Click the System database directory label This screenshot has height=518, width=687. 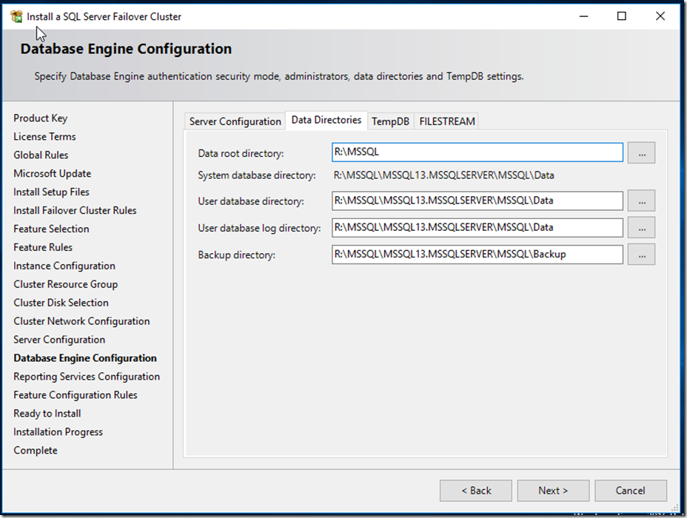coord(257,175)
